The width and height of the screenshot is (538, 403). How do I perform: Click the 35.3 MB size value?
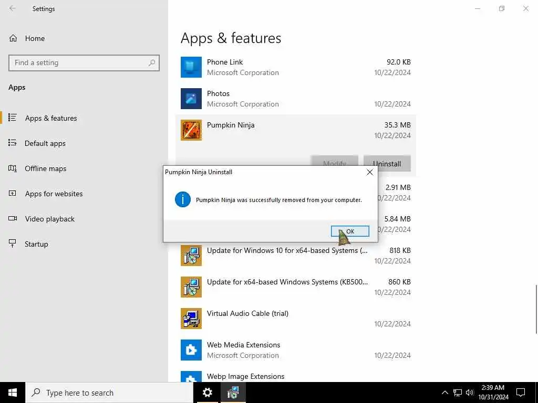pos(397,125)
